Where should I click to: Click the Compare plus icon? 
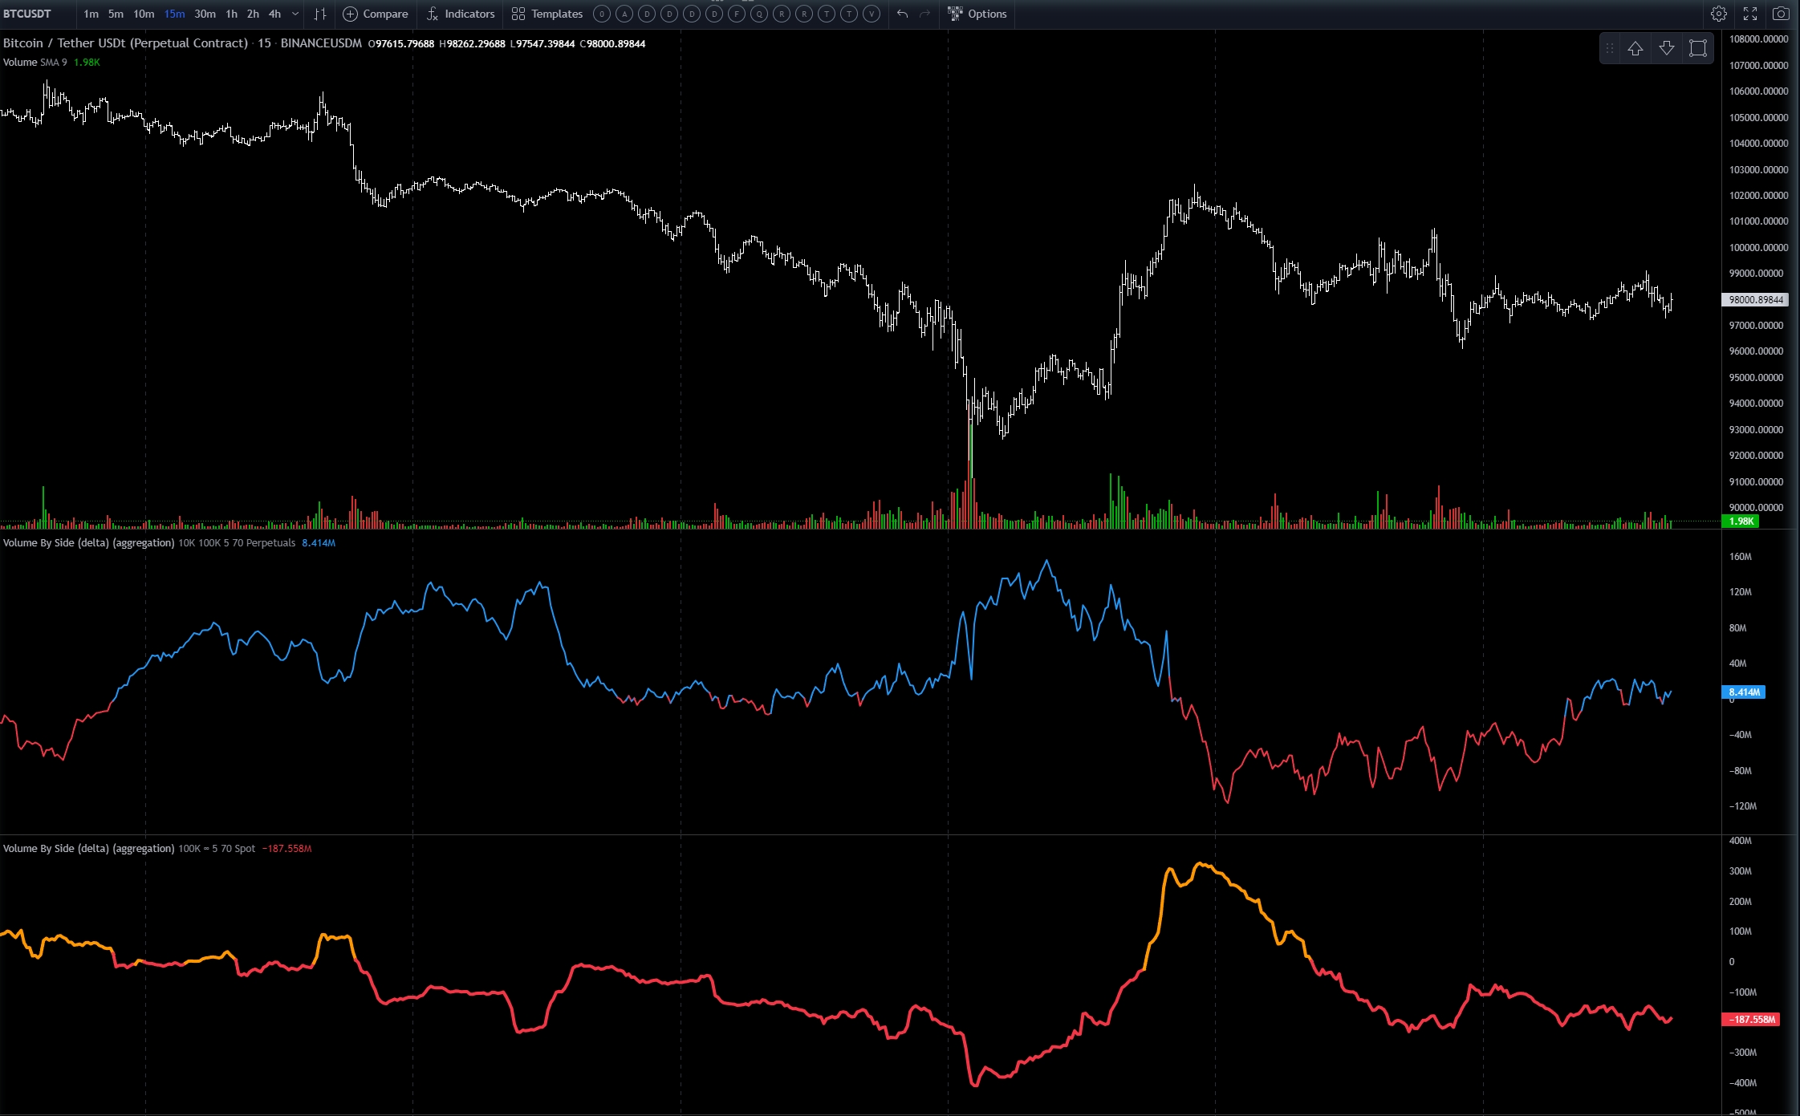coord(351,14)
